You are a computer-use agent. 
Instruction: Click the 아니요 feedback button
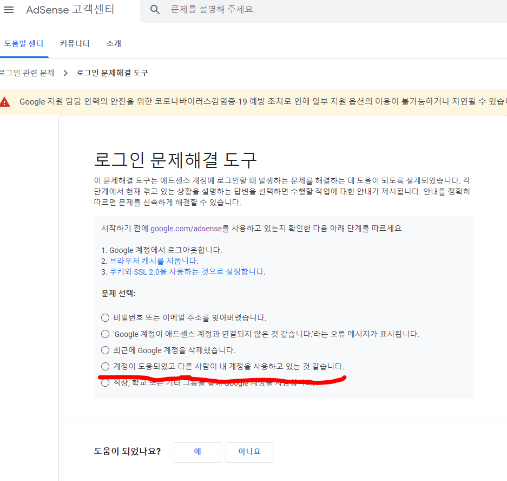click(249, 452)
